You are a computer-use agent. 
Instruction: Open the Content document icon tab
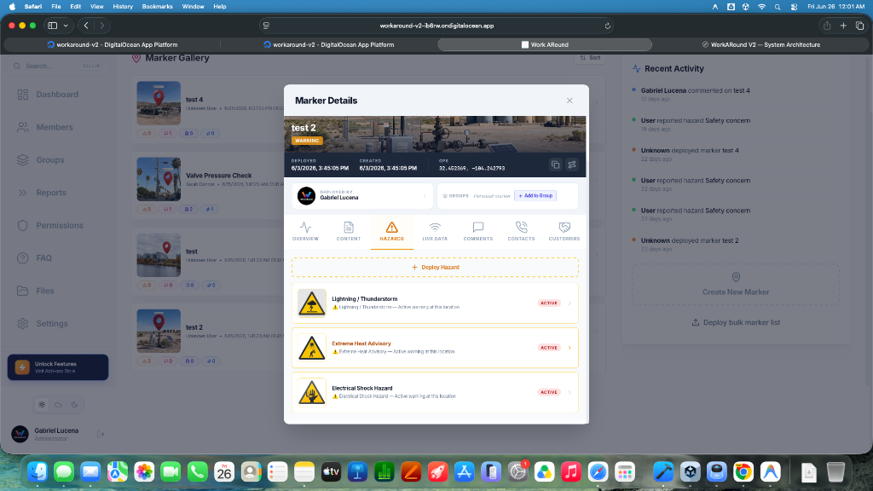coord(349,227)
